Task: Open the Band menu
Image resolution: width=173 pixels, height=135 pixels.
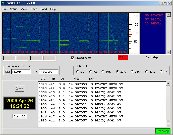Action: (44, 9)
